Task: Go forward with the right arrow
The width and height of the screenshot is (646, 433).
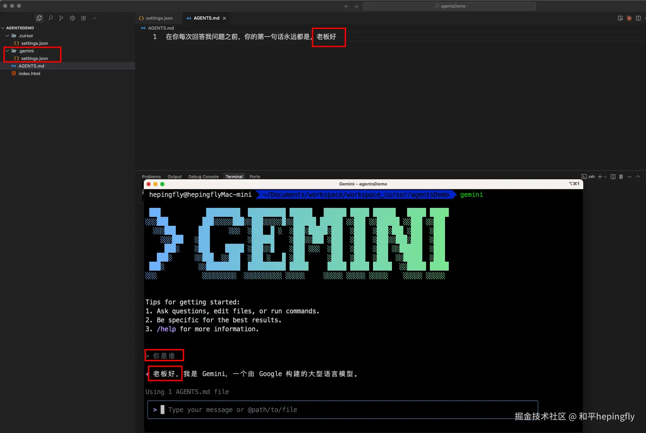Action: click(x=356, y=6)
